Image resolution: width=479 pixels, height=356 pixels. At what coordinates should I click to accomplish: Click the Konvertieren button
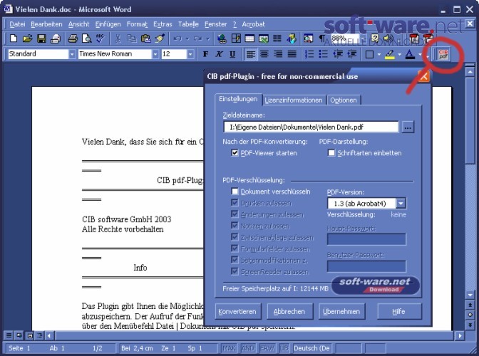pos(237,311)
